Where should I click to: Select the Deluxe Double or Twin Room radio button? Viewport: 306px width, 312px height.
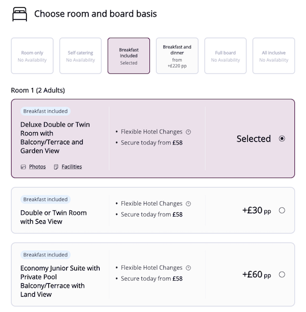(282, 139)
